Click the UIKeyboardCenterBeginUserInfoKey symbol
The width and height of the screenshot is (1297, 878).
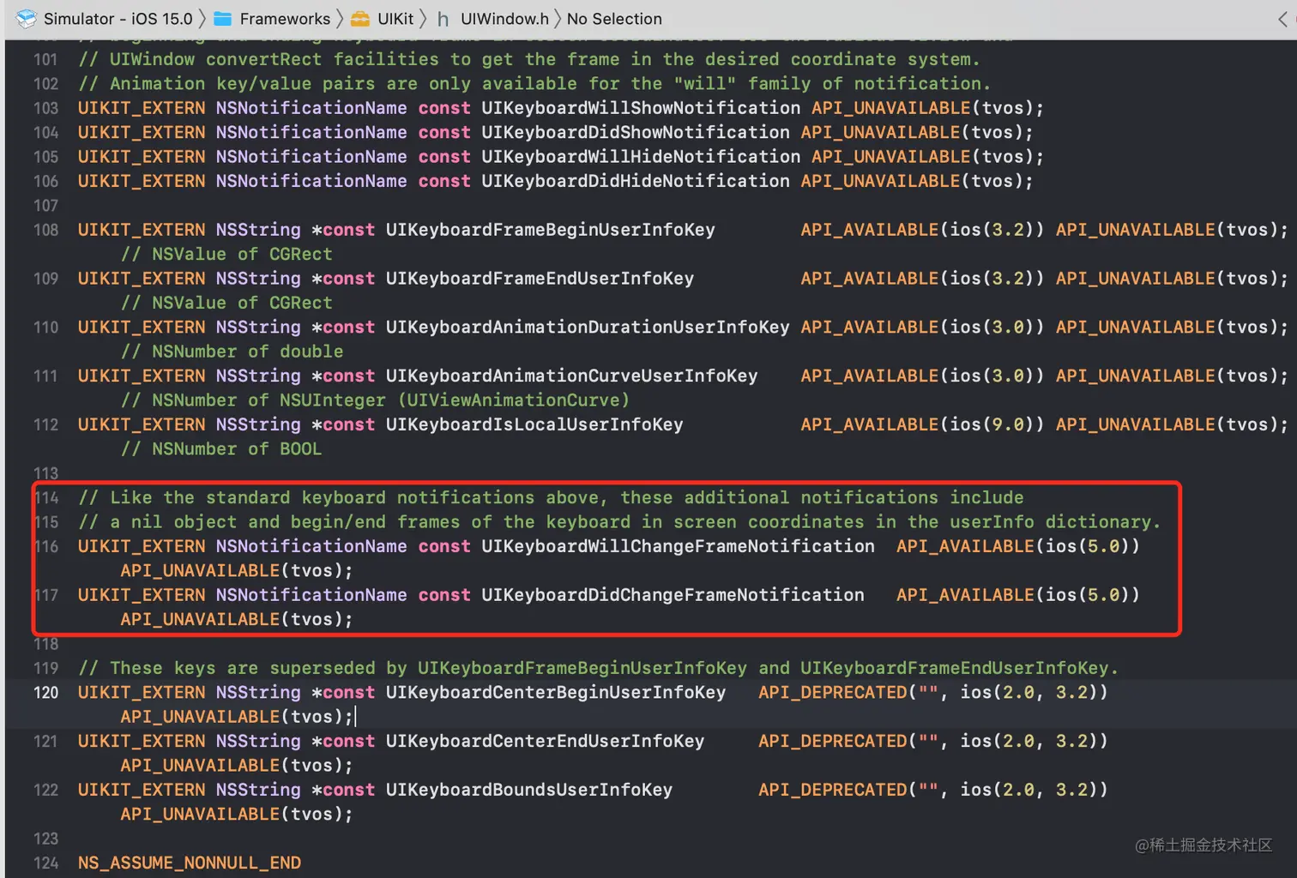click(x=556, y=693)
